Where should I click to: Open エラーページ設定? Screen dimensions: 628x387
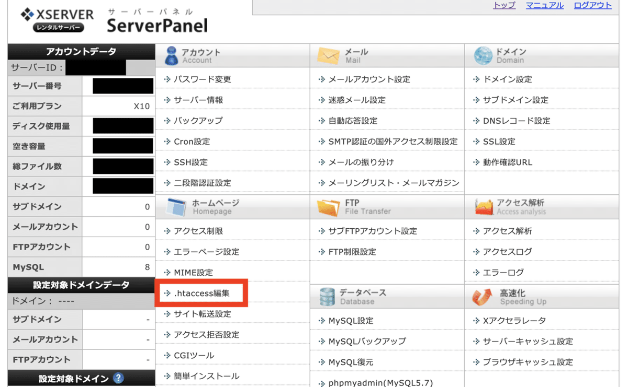pyautogui.click(x=207, y=252)
